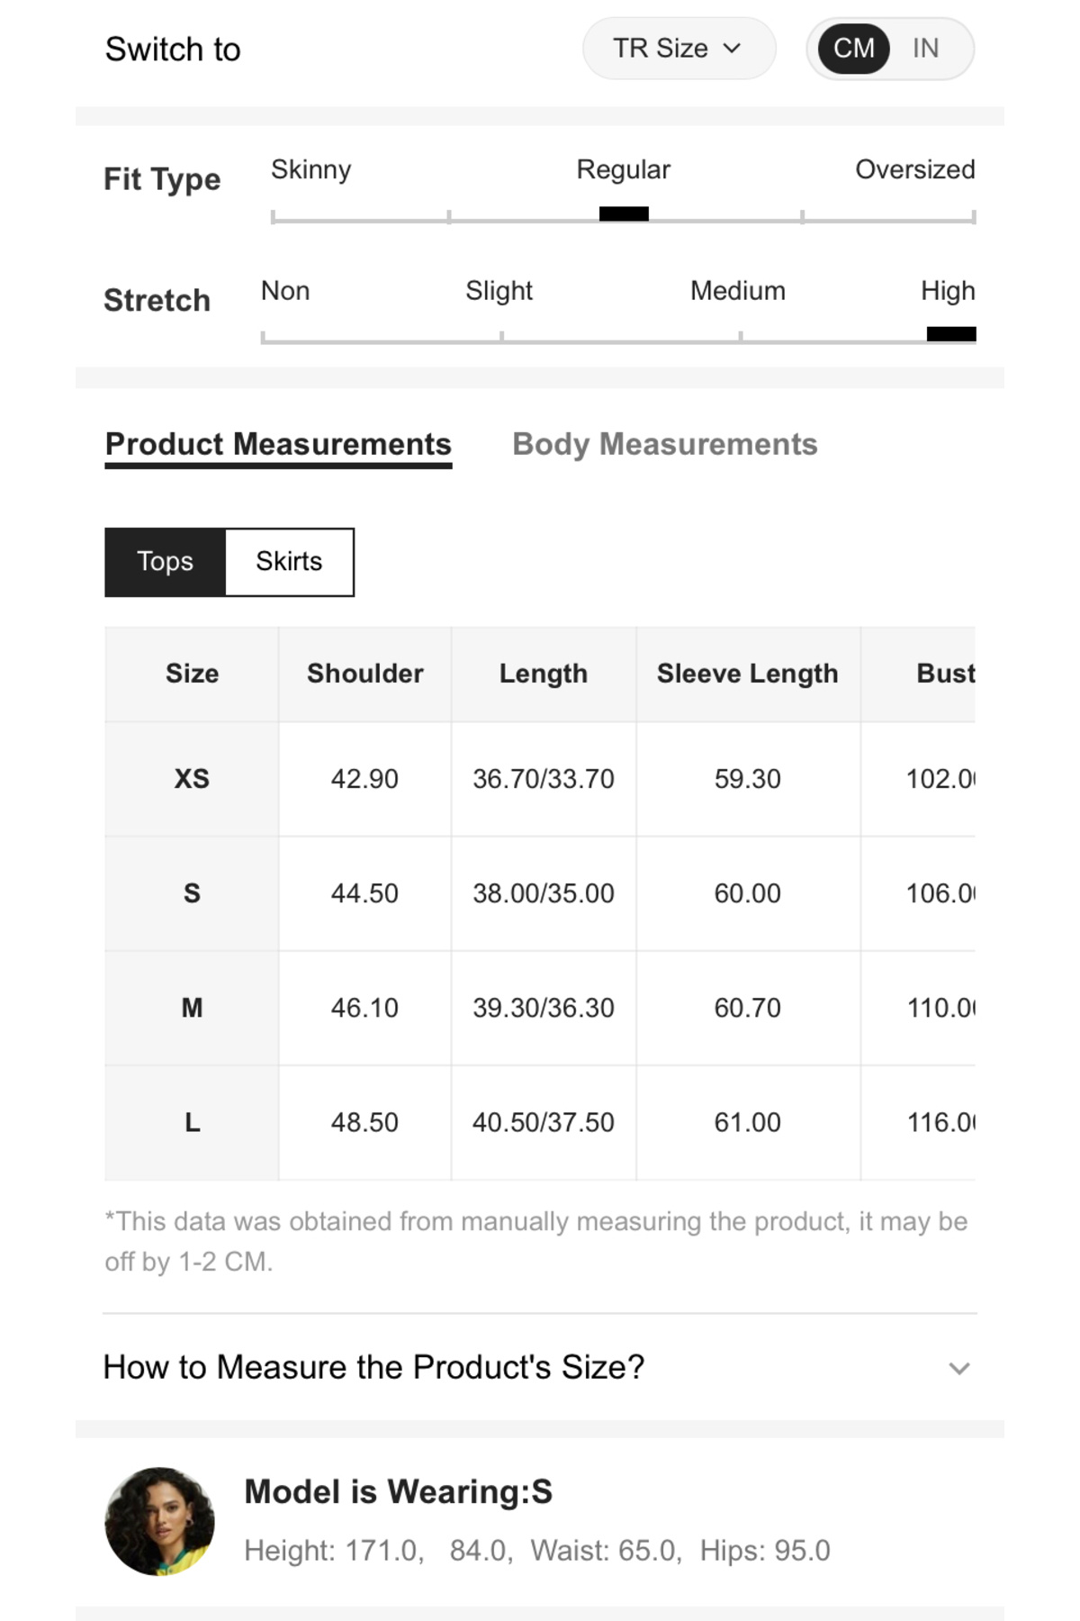Expand How to Measure the Product's Size
The image size is (1080, 1621).
(373, 1367)
